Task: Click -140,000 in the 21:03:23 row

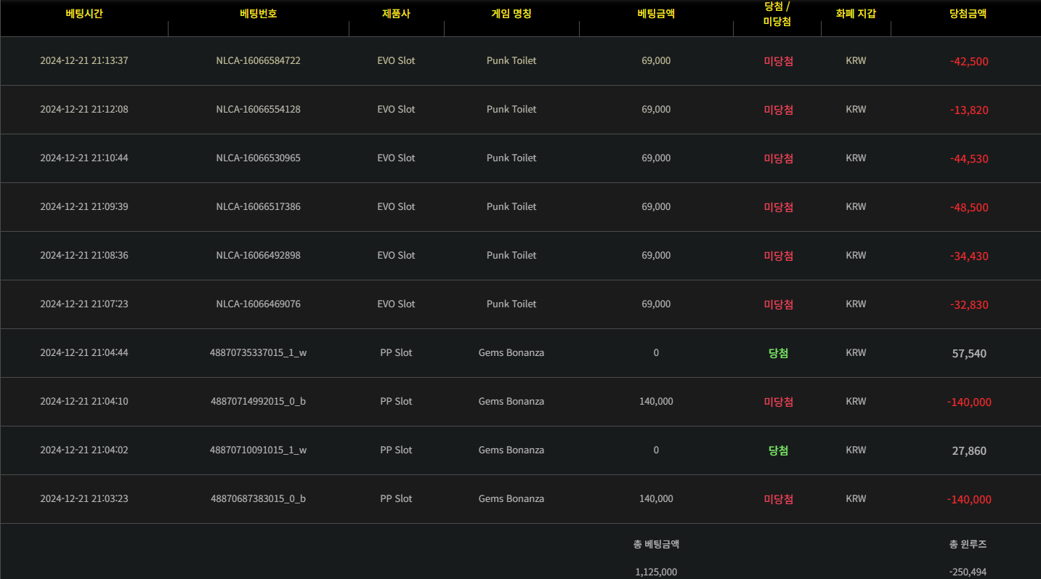Action: [969, 500]
